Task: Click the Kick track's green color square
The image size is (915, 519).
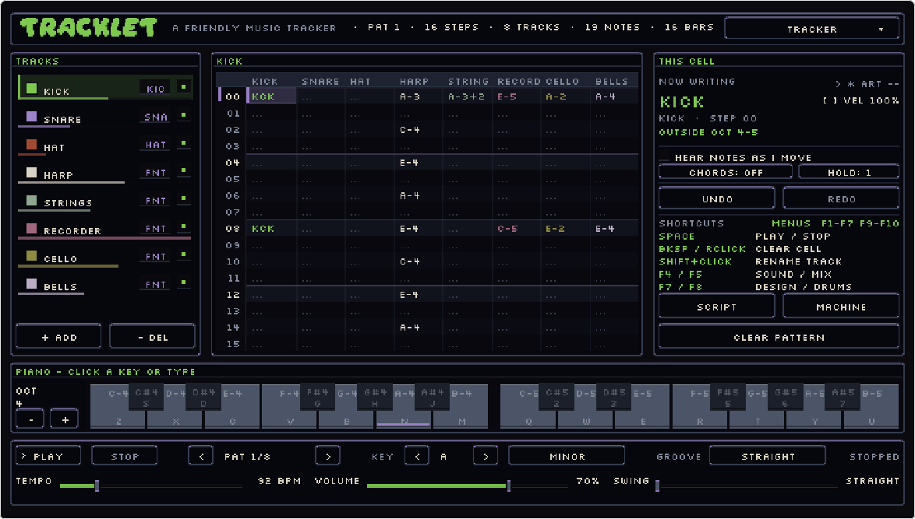Action: click(x=31, y=89)
